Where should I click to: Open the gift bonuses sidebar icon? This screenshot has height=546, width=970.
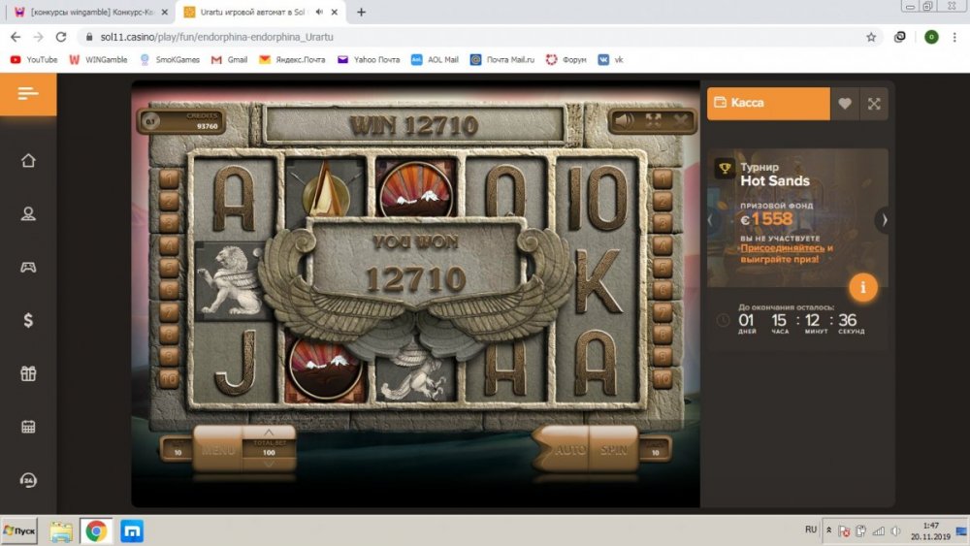[x=28, y=373]
